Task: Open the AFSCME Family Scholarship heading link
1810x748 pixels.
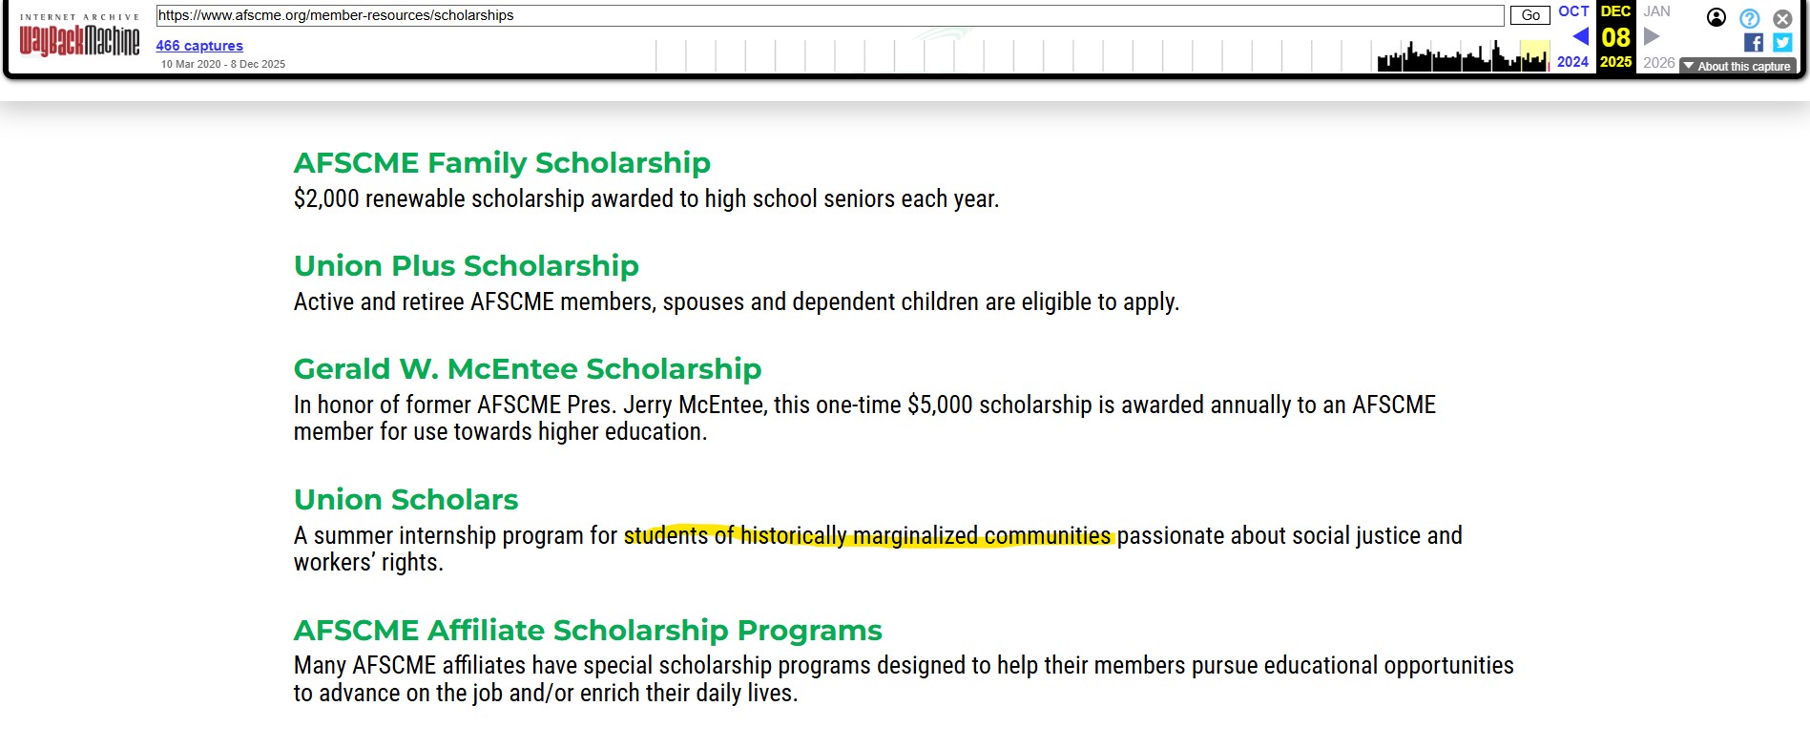Action: tap(502, 163)
